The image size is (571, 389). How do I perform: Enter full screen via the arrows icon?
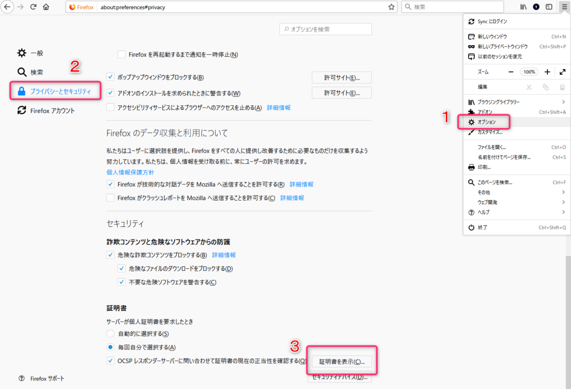[562, 72]
